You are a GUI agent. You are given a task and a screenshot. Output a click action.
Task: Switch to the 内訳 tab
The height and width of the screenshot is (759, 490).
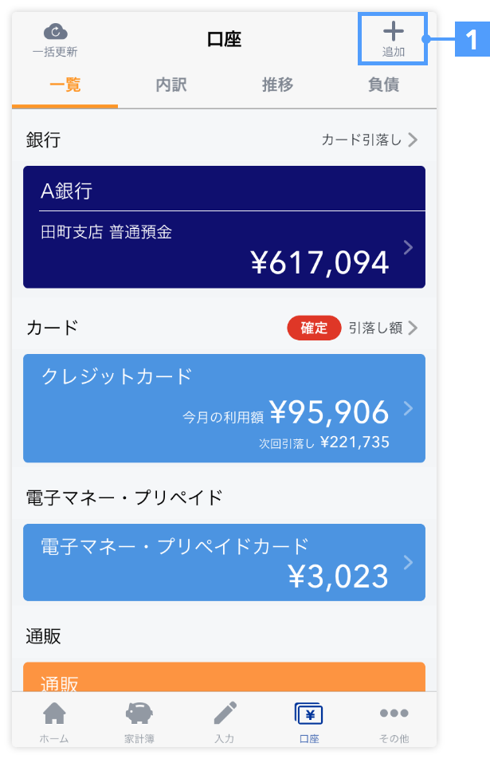point(171,85)
